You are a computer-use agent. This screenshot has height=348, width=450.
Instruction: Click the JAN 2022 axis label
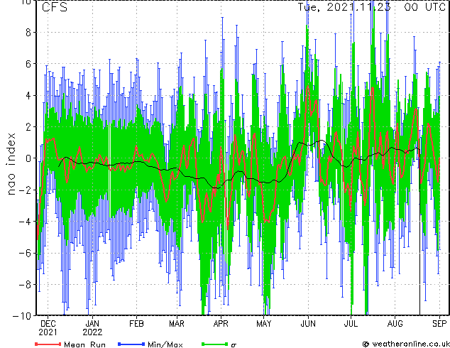[x=92, y=328]
